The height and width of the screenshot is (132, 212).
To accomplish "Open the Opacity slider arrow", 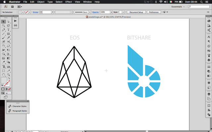I will coord(111,12).
